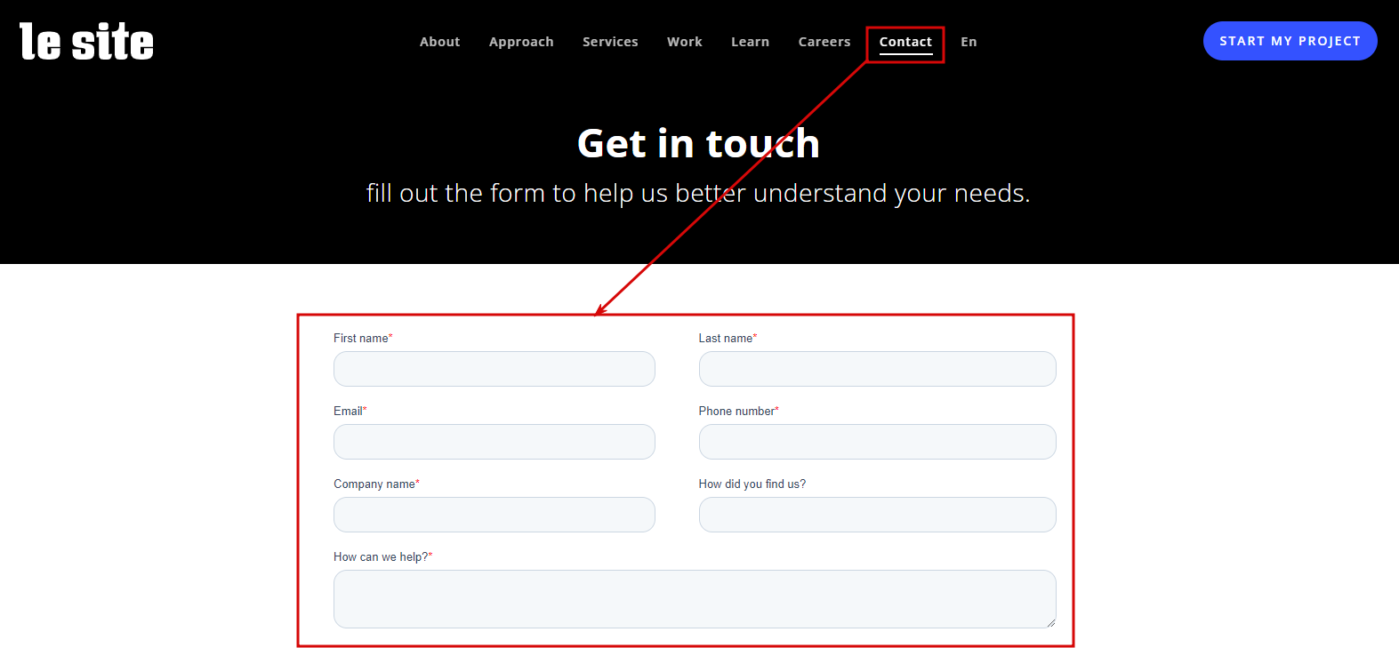This screenshot has height=648, width=1399.
Task: Select Learn in the top navigation
Action: pos(750,42)
